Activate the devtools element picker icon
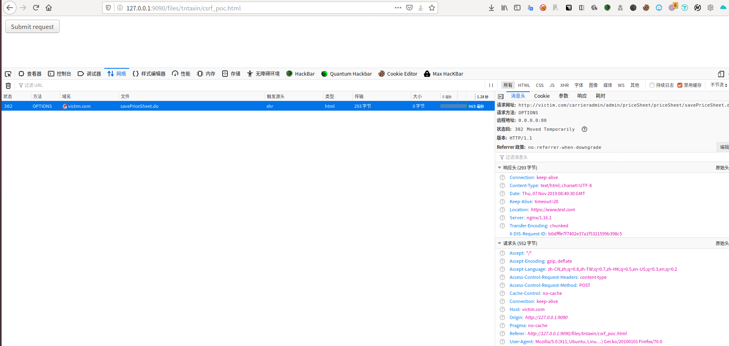Image resolution: width=729 pixels, height=346 pixels. click(x=8, y=74)
